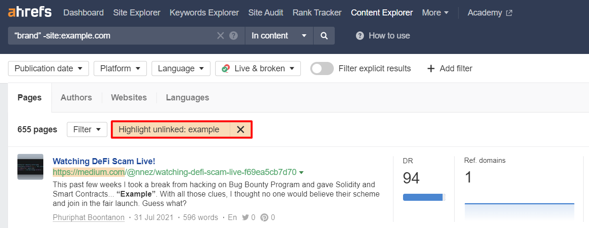The image size is (589, 228).
Task: Click the Twitter share count icon
Action: (x=245, y=218)
